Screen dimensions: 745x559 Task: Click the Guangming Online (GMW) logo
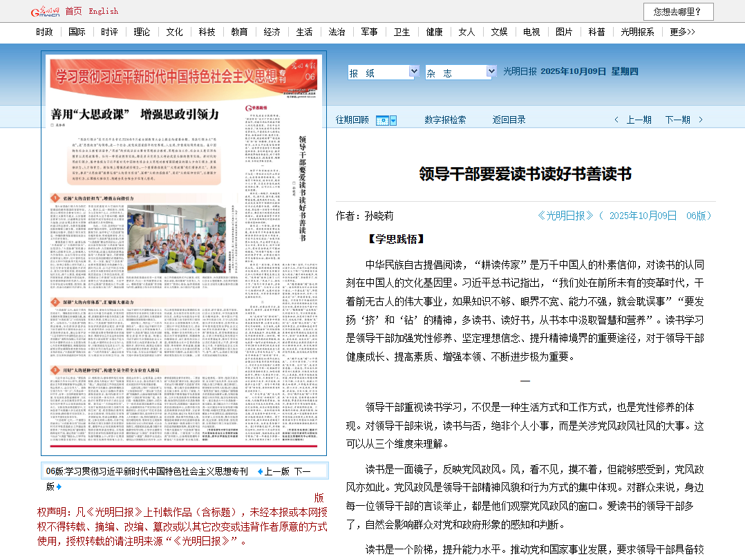45,12
